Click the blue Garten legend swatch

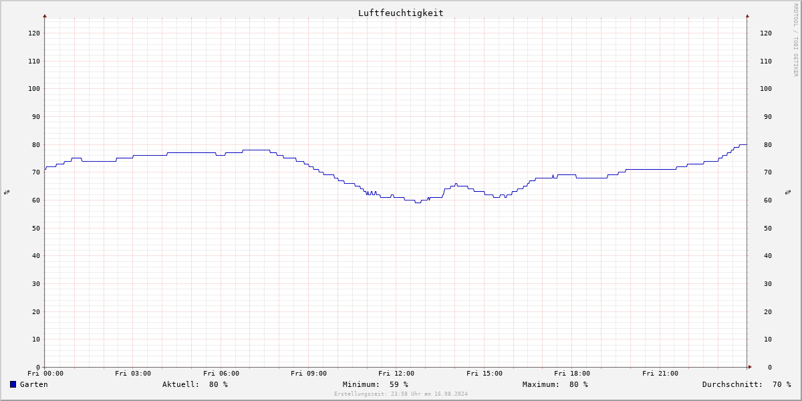click(13, 384)
